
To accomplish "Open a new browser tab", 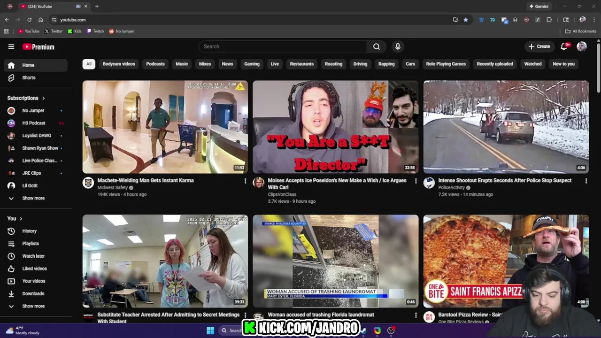I will pos(97,7).
